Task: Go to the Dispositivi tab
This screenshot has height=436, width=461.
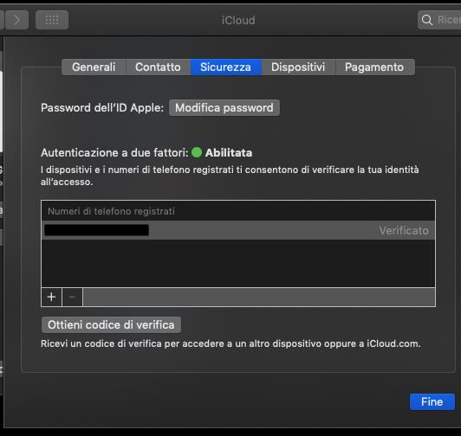Action: point(298,67)
